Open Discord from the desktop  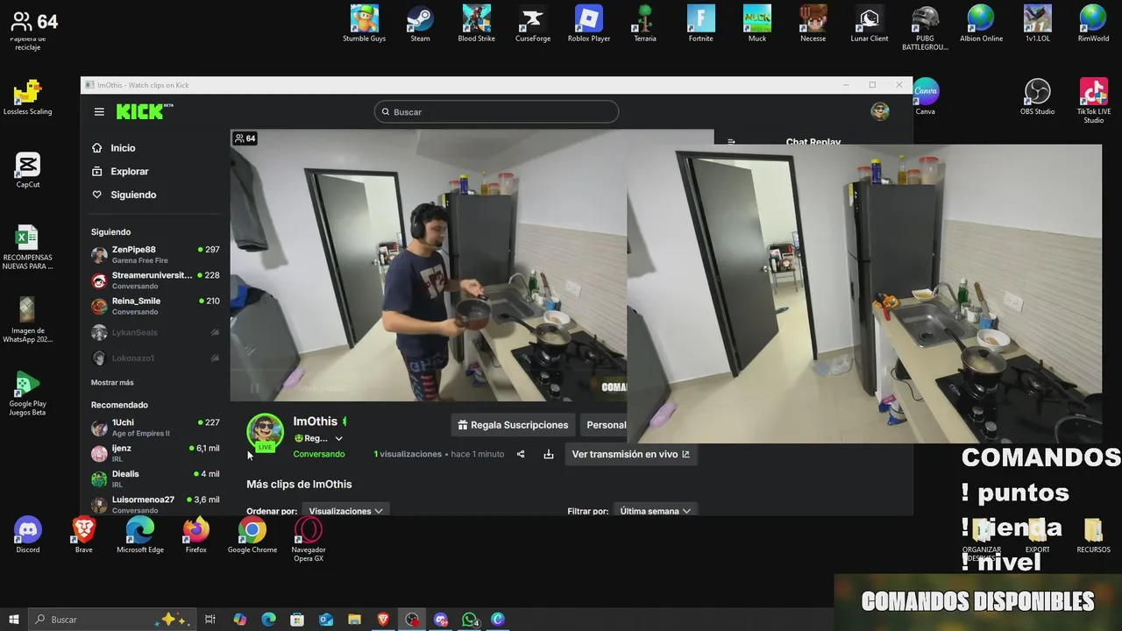click(x=28, y=535)
